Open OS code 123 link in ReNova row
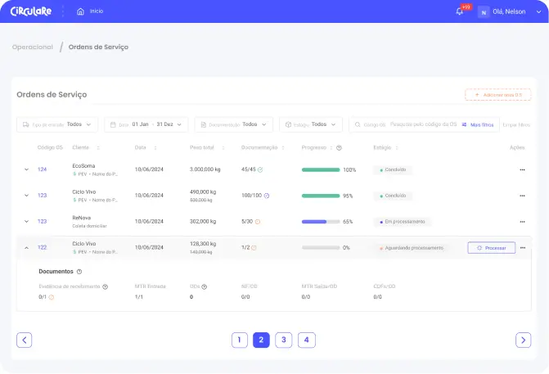 tap(42, 221)
